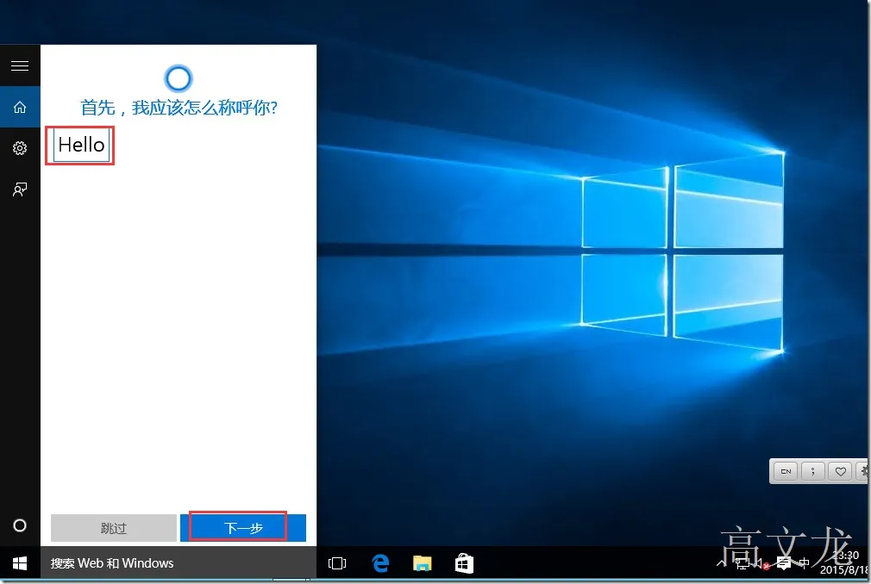Open File Explorer from the taskbar
Screen dimensions: 871x584
423,563
